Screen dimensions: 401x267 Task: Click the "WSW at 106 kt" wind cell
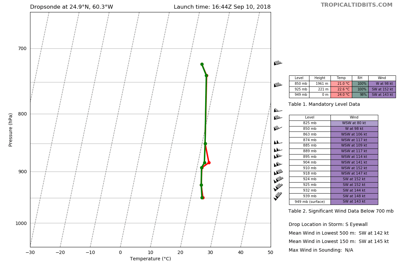[354, 135]
